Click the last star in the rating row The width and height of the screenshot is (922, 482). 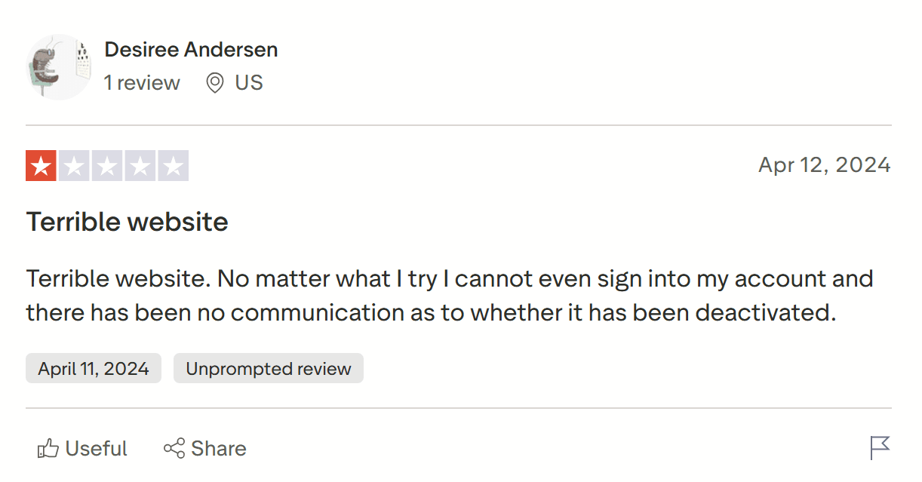pos(175,164)
